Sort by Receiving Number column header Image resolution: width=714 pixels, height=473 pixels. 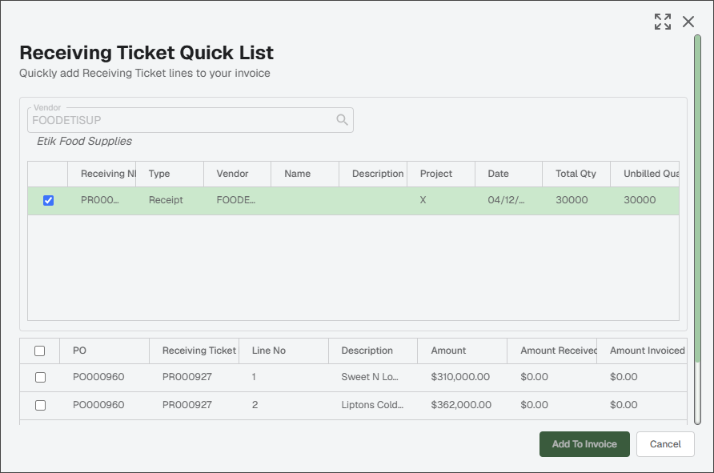102,174
